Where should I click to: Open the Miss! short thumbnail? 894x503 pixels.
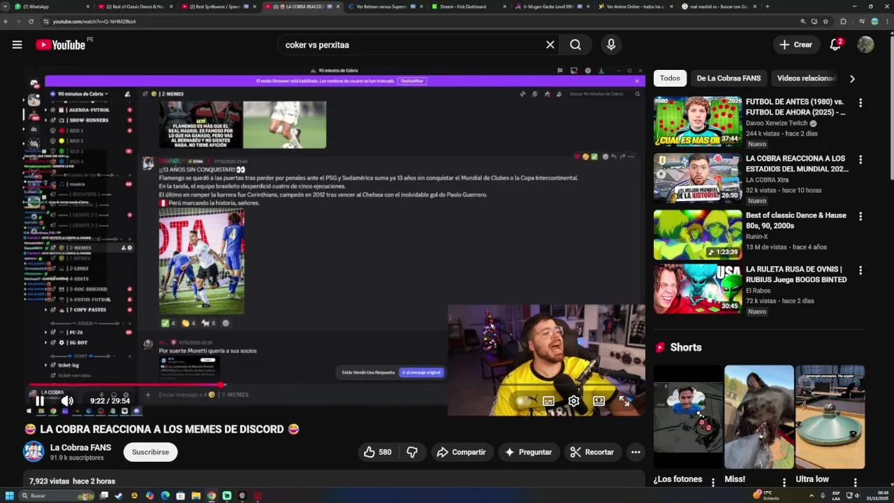pyautogui.click(x=759, y=417)
